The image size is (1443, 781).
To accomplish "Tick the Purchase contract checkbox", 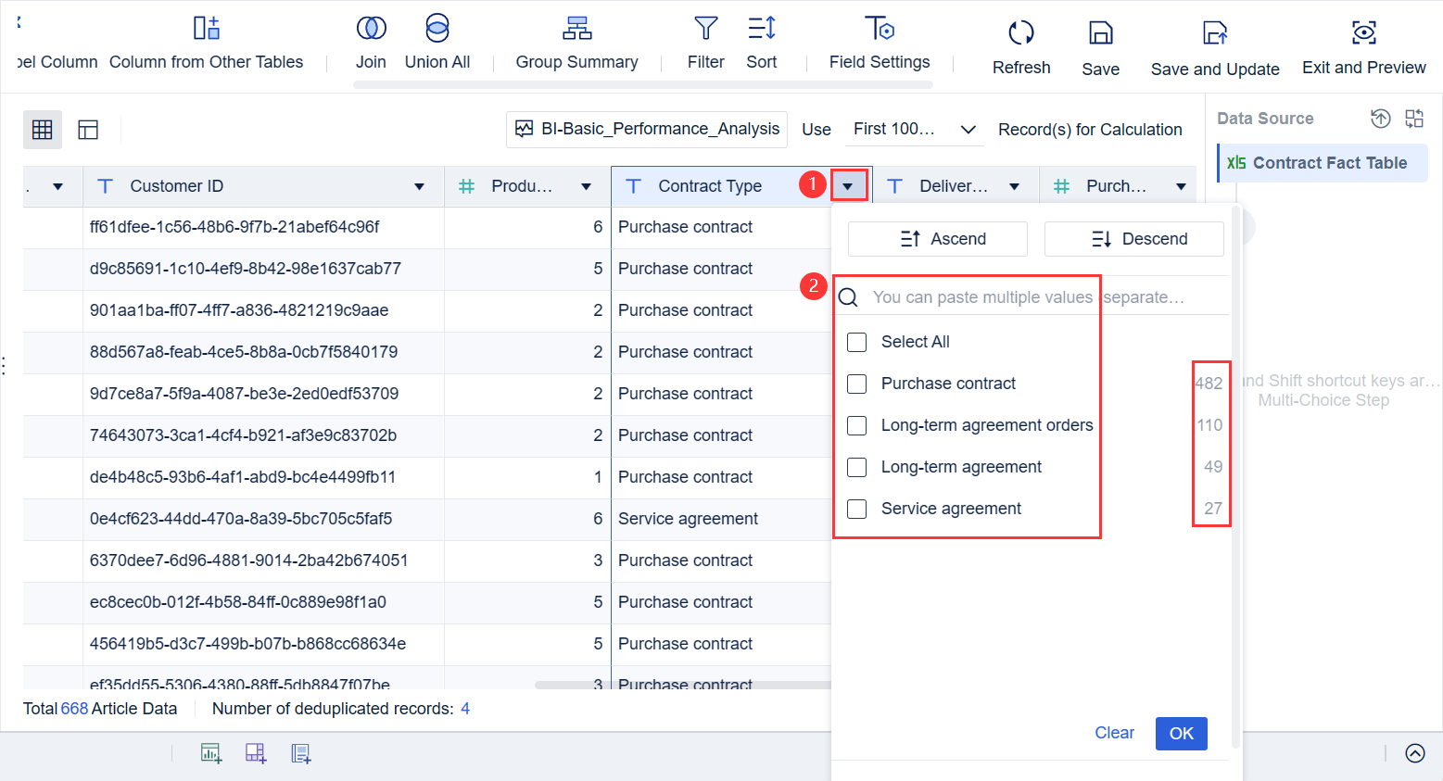I will point(857,384).
